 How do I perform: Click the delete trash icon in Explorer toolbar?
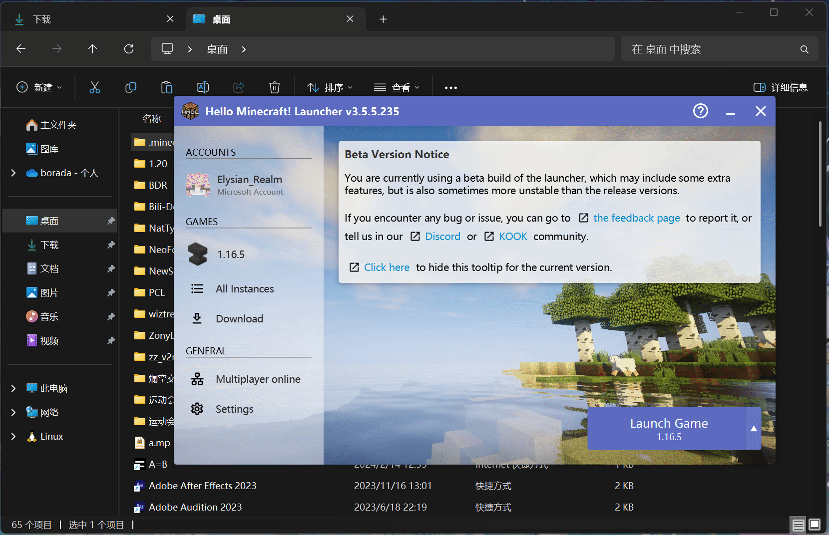coord(274,88)
